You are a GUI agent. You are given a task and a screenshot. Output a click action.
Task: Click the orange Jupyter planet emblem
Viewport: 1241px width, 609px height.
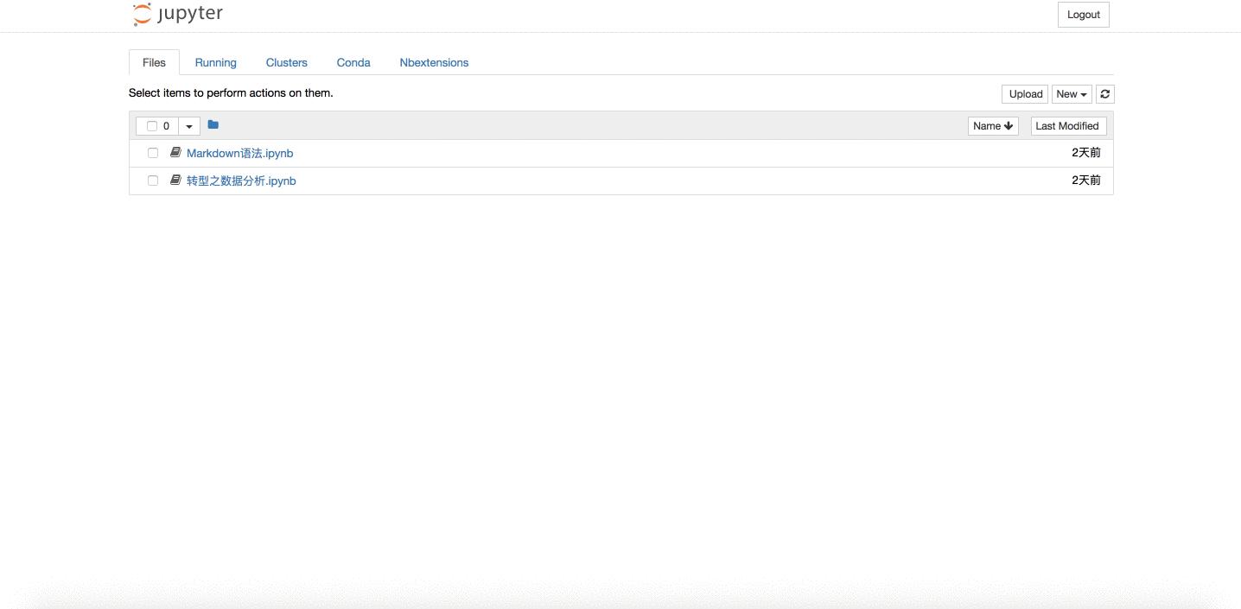(x=140, y=14)
